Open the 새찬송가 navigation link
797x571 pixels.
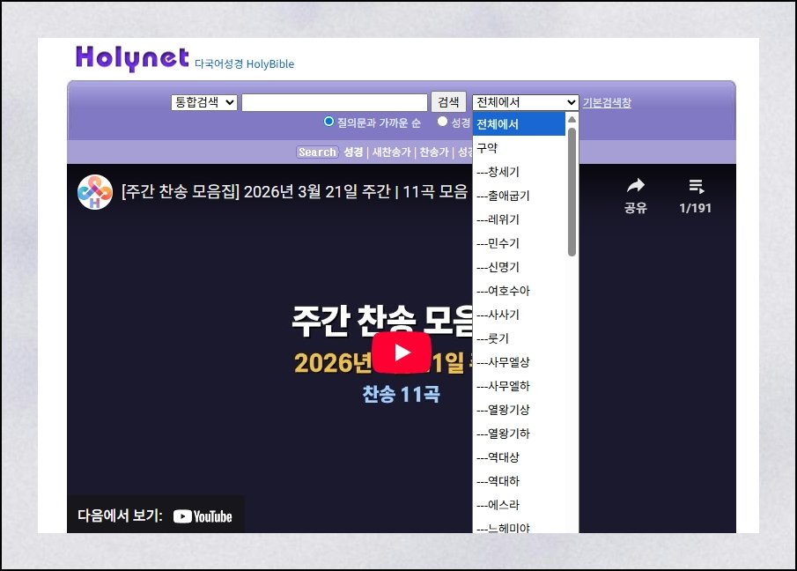coord(391,152)
